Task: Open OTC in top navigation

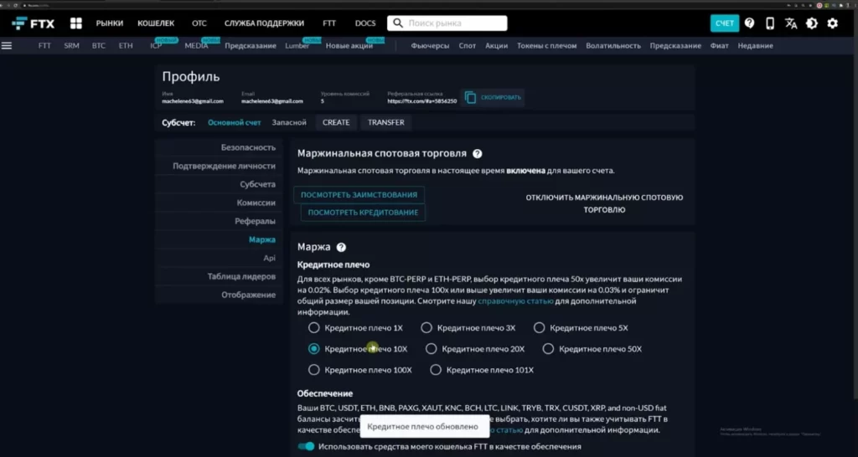Action: [199, 23]
